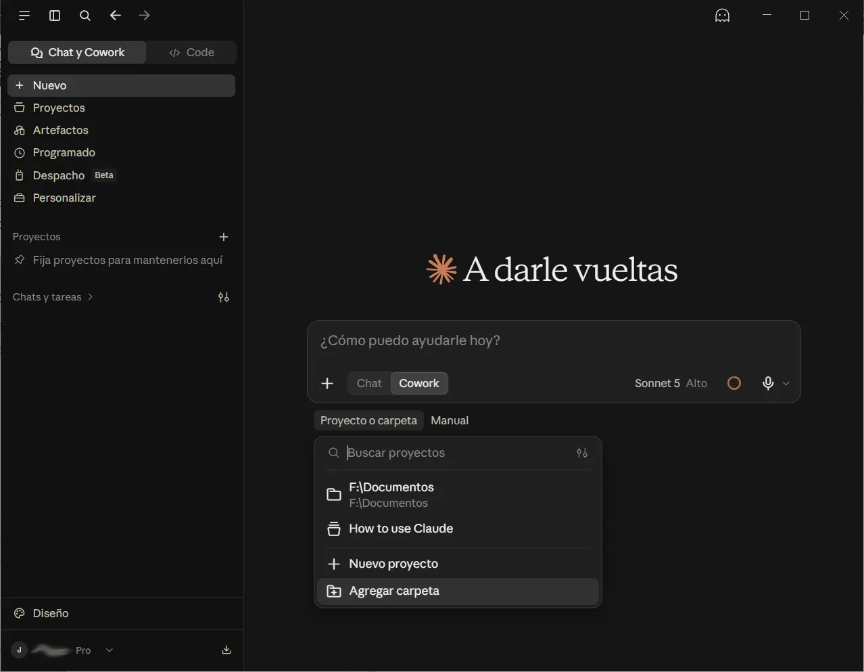Click the download icon in the sidebar footer
The image size is (864, 672).
click(x=226, y=650)
